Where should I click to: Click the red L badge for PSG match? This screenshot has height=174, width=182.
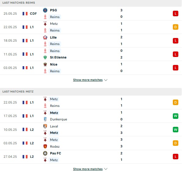coord(176,13)
